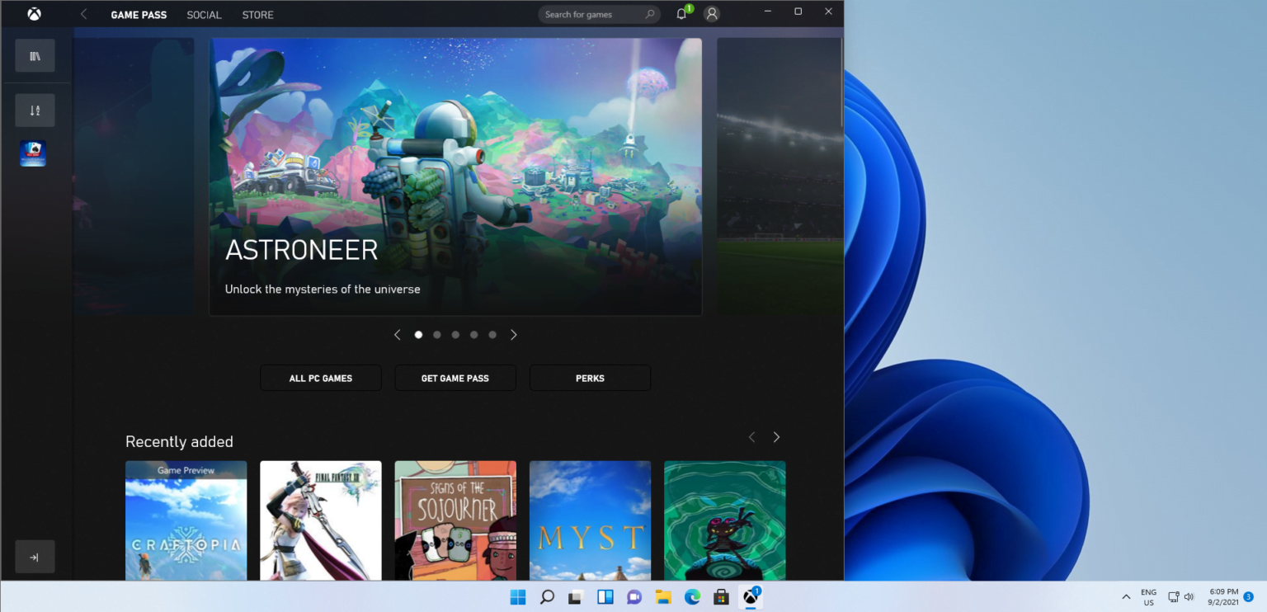The image size is (1267, 612).
Task: Open the STORE tab
Action: click(x=257, y=14)
